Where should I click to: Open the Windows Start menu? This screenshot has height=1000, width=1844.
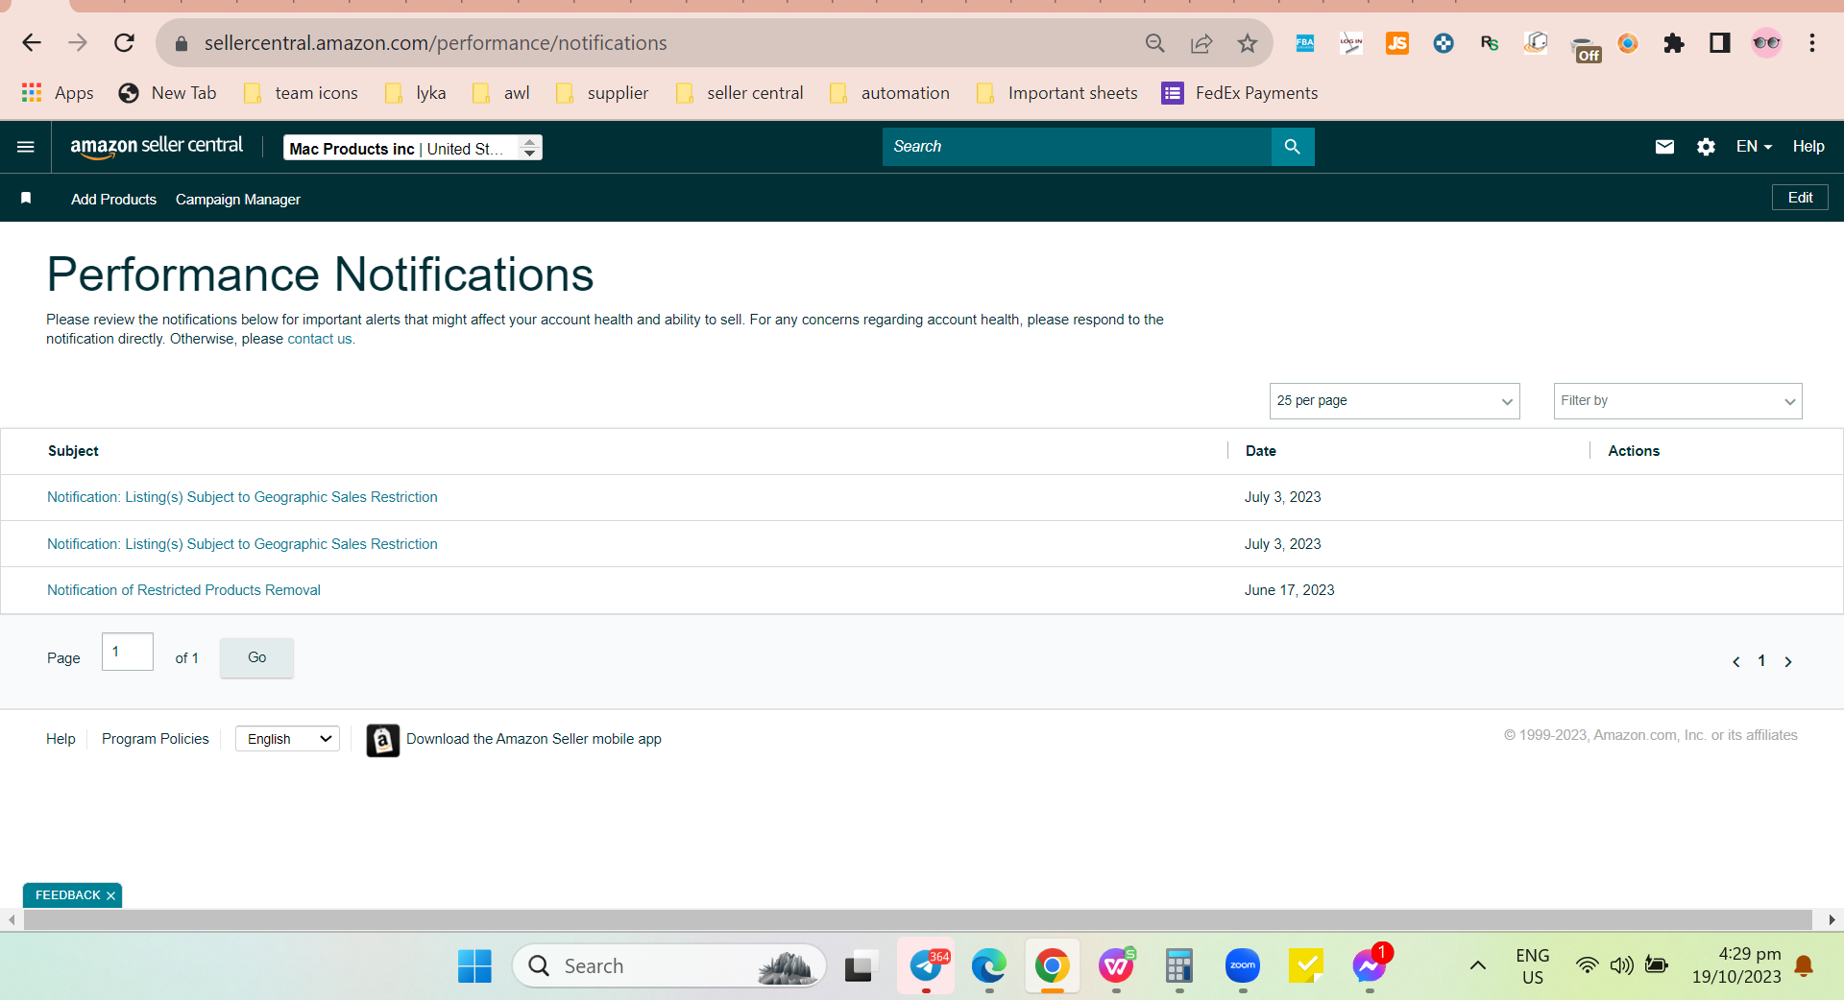tap(474, 965)
